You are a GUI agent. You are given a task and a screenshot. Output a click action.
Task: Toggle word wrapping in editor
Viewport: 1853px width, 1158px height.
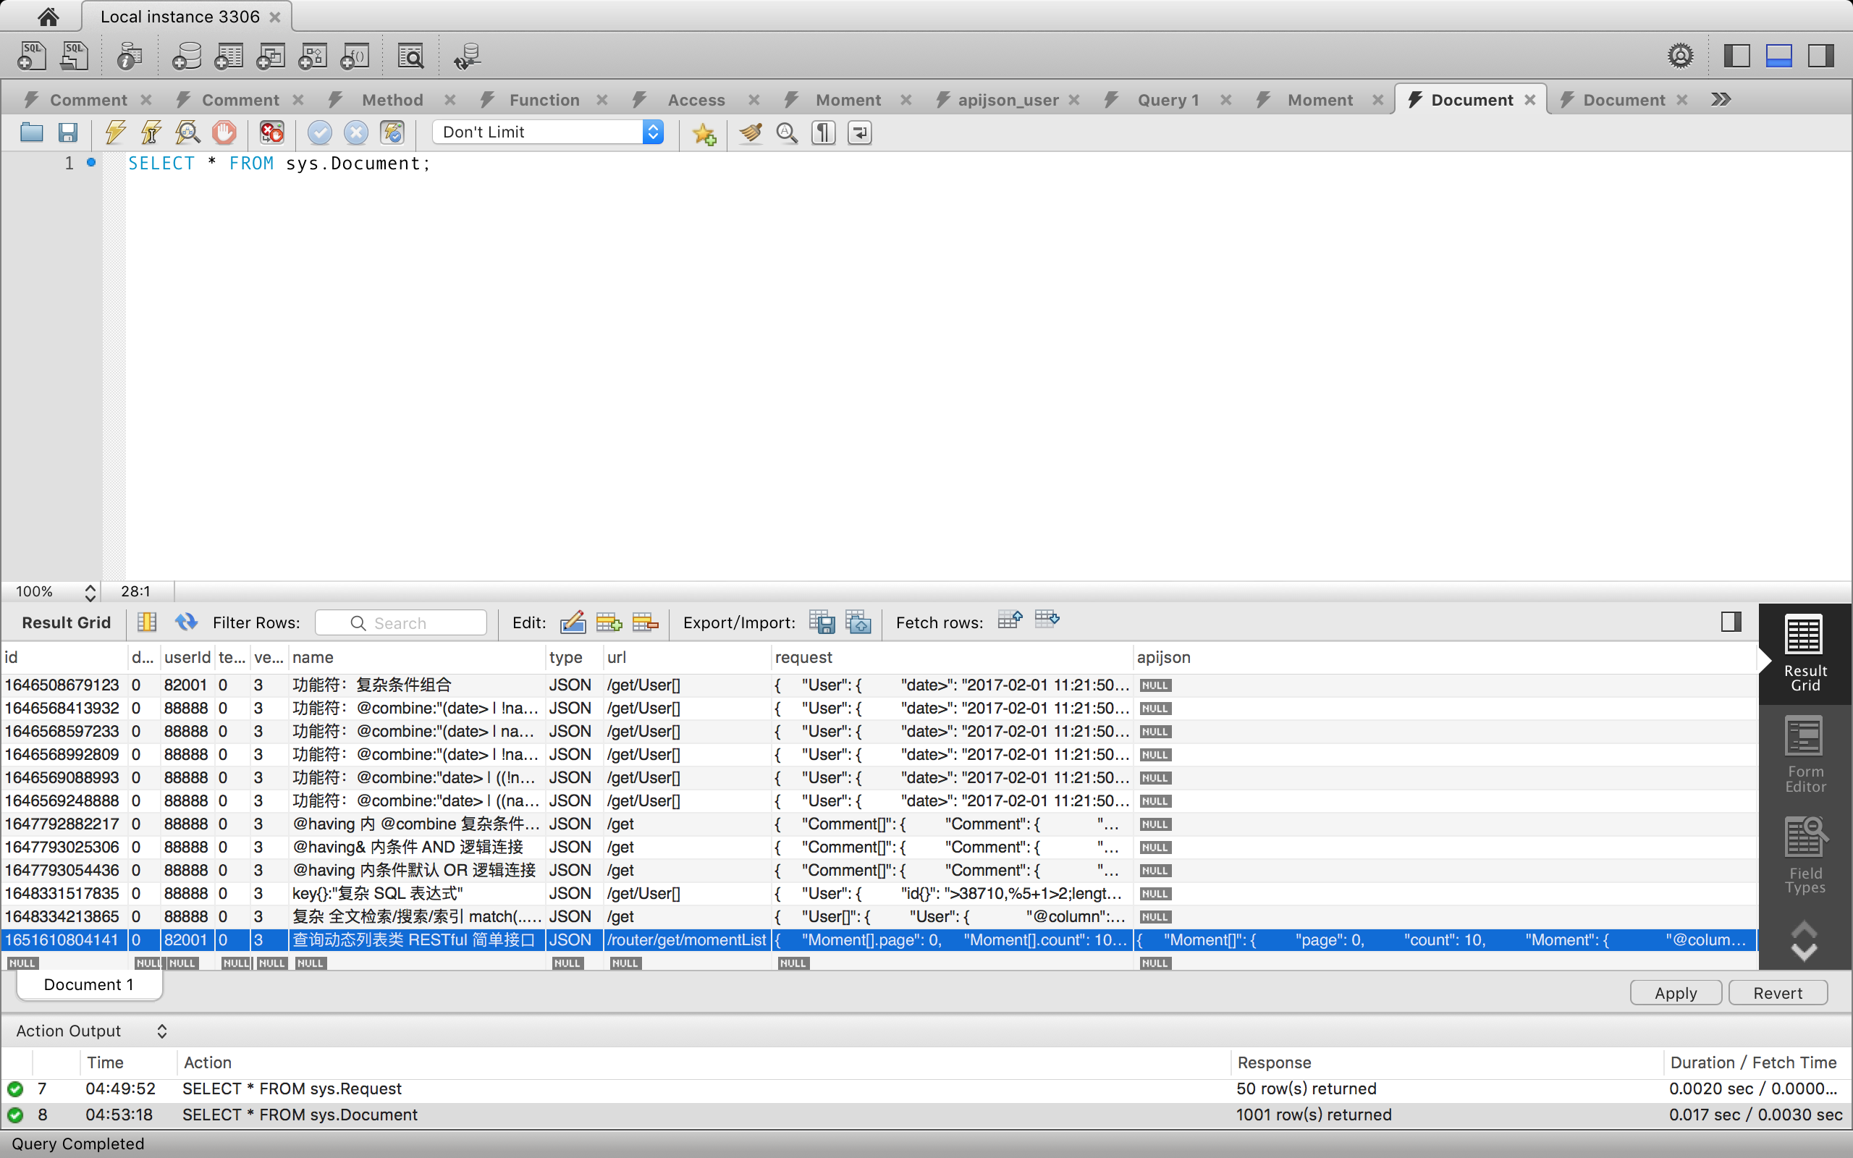860,132
